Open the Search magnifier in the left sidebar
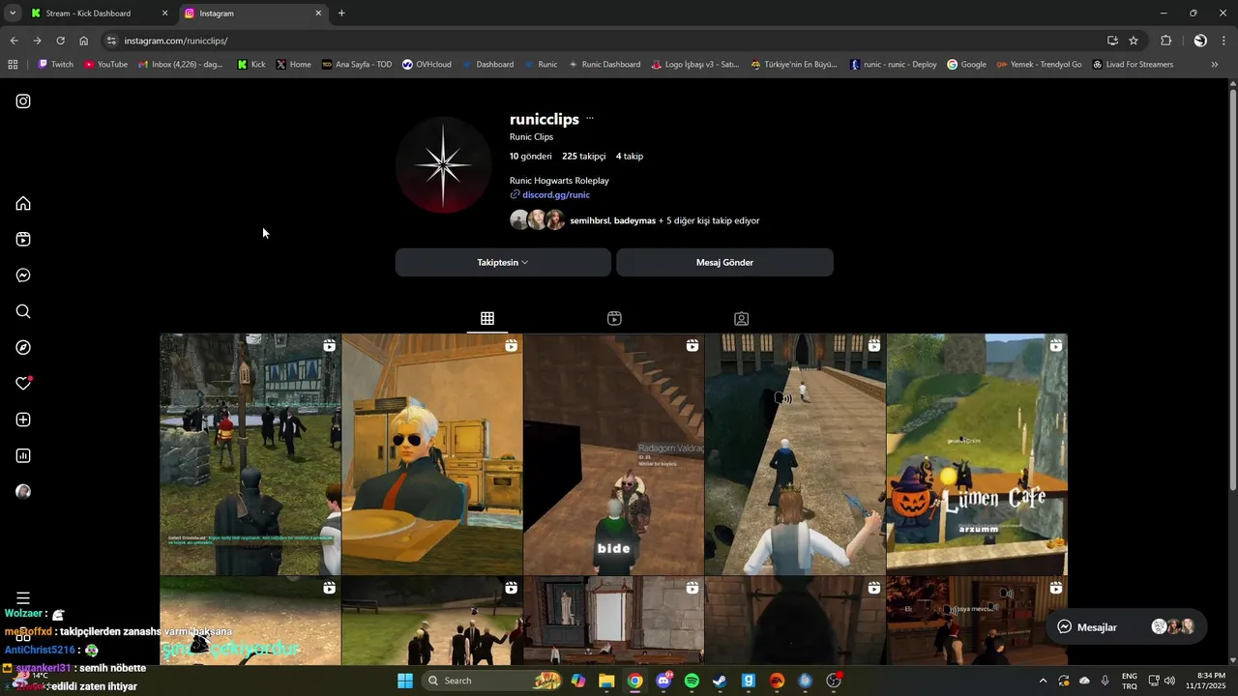This screenshot has width=1238, height=696. [23, 311]
